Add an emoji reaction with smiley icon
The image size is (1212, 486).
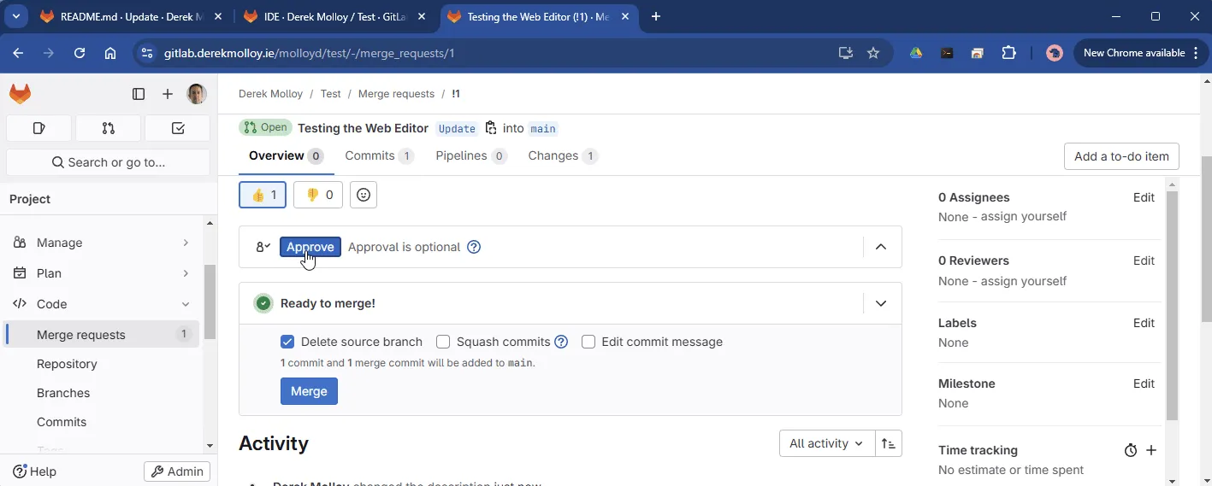(x=364, y=195)
